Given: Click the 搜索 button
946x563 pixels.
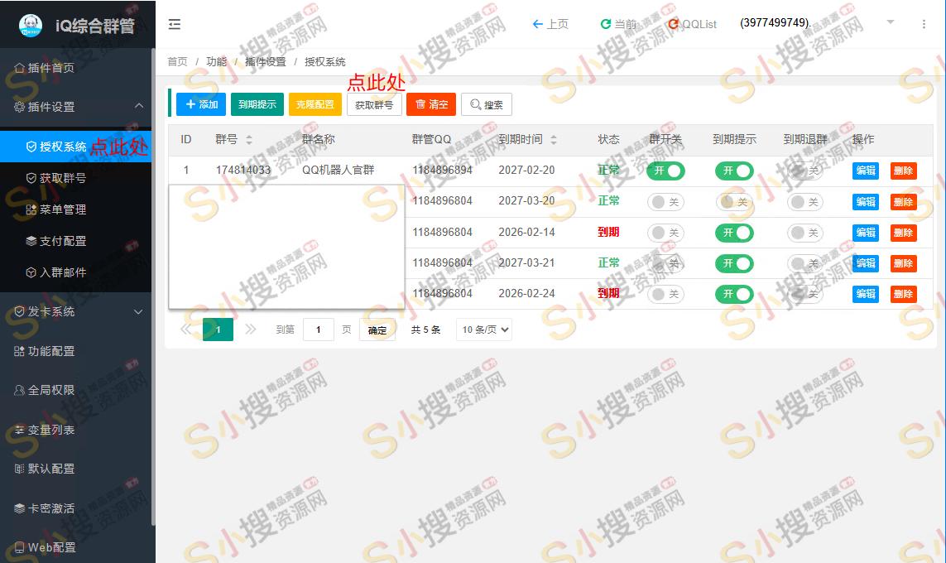Looking at the screenshot, I should pos(487,104).
